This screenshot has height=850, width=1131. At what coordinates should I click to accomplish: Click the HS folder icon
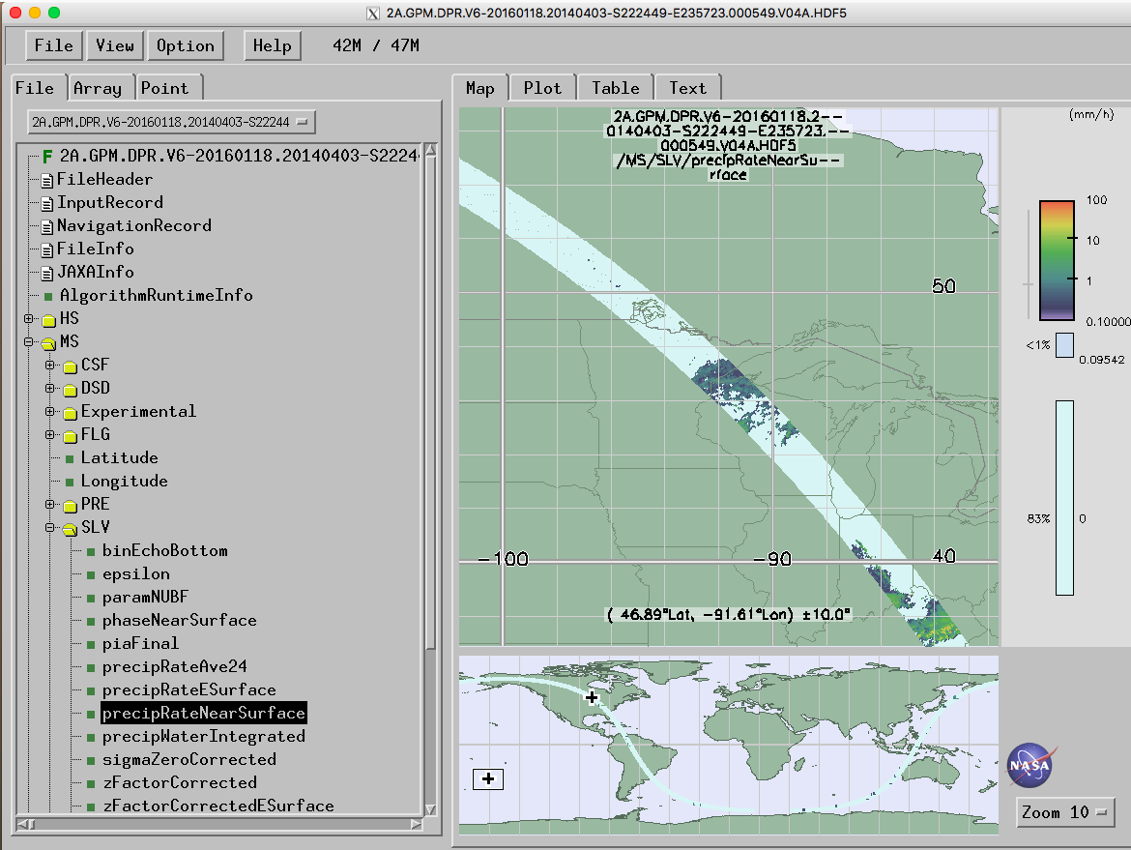48,319
